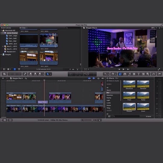163x163 pixels.
Task: Open the browser gear action menu
Action: coord(9,69)
